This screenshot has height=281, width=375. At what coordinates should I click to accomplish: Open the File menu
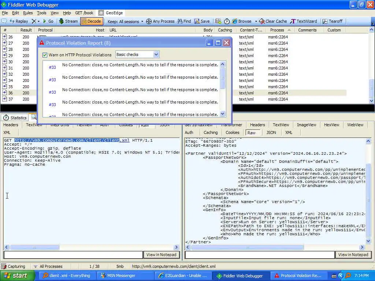5,13
